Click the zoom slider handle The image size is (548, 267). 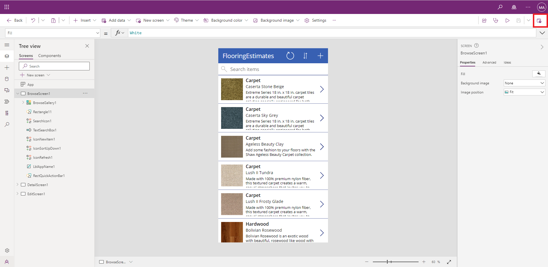(387, 262)
